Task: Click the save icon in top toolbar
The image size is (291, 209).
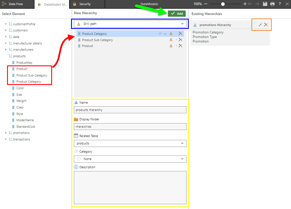Action: [x=265, y=4]
